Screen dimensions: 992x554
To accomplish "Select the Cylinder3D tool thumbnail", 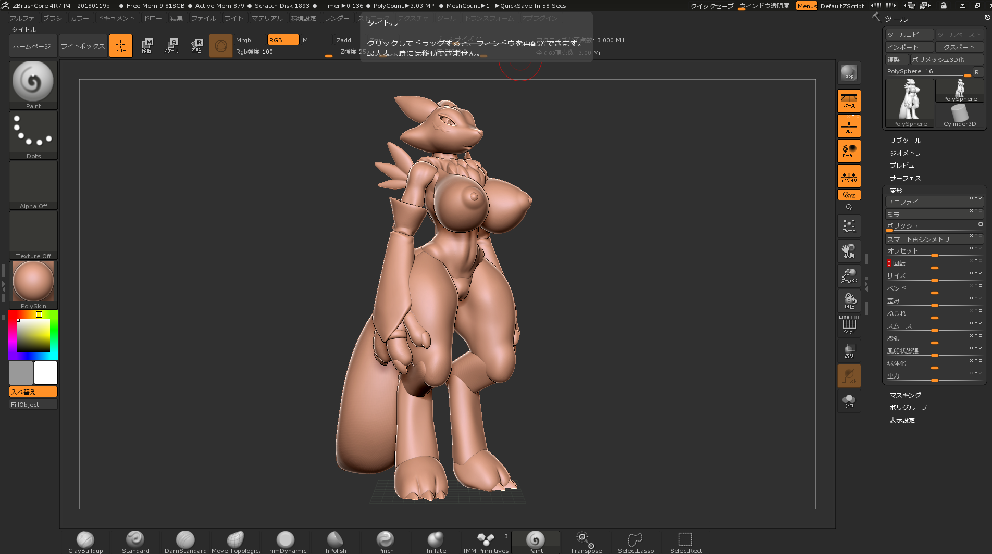I will 959,116.
